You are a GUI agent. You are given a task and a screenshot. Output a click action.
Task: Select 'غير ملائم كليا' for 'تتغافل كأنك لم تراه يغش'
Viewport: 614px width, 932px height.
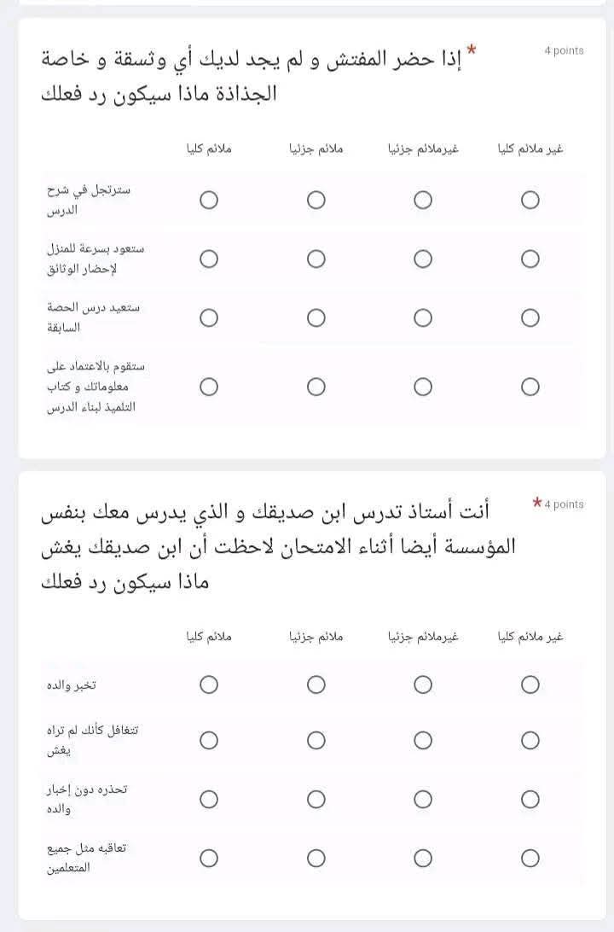tap(530, 740)
